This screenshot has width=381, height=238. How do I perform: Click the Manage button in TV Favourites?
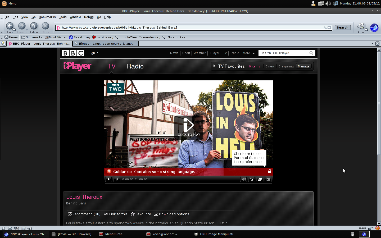pyautogui.click(x=303, y=66)
